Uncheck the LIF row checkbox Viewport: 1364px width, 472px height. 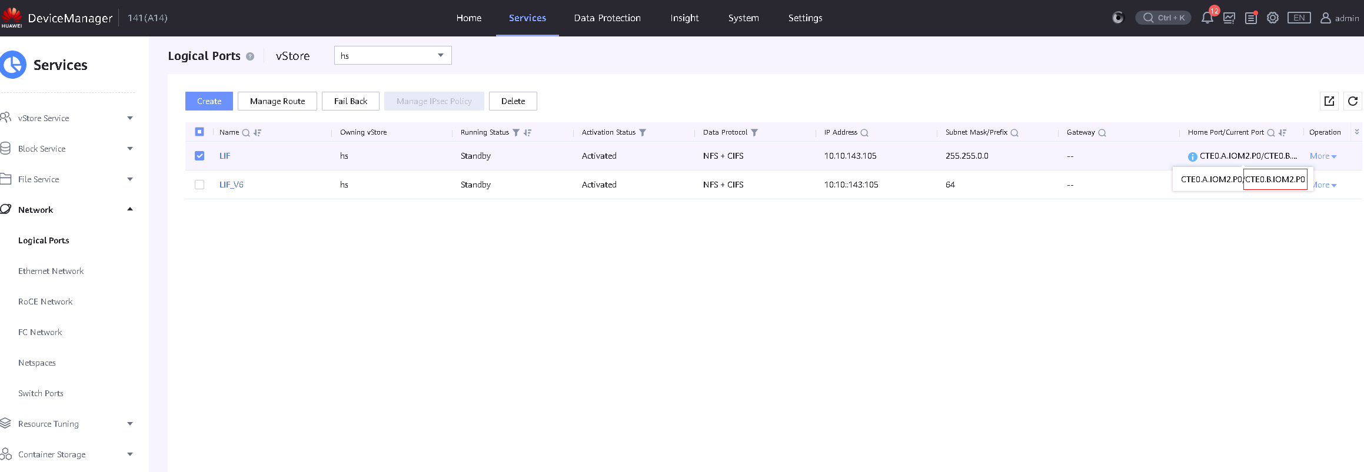[x=199, y=156]
